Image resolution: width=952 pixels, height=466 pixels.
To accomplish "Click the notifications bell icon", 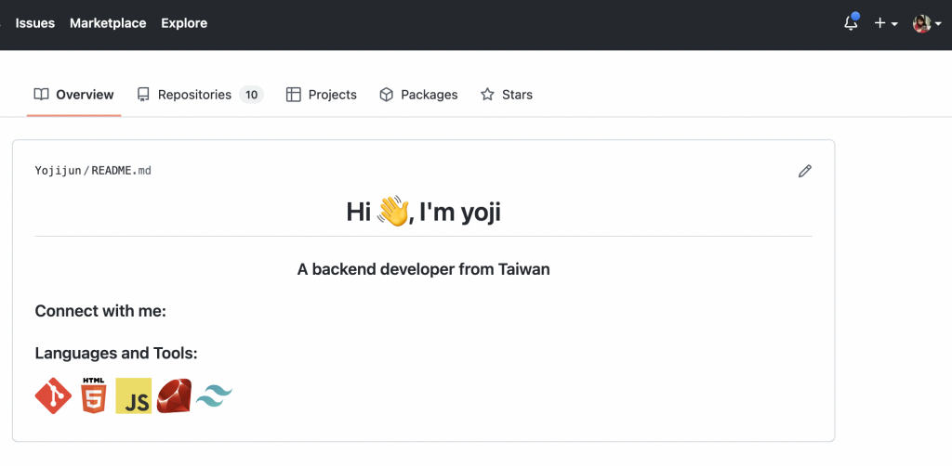I will coord(851,23).
